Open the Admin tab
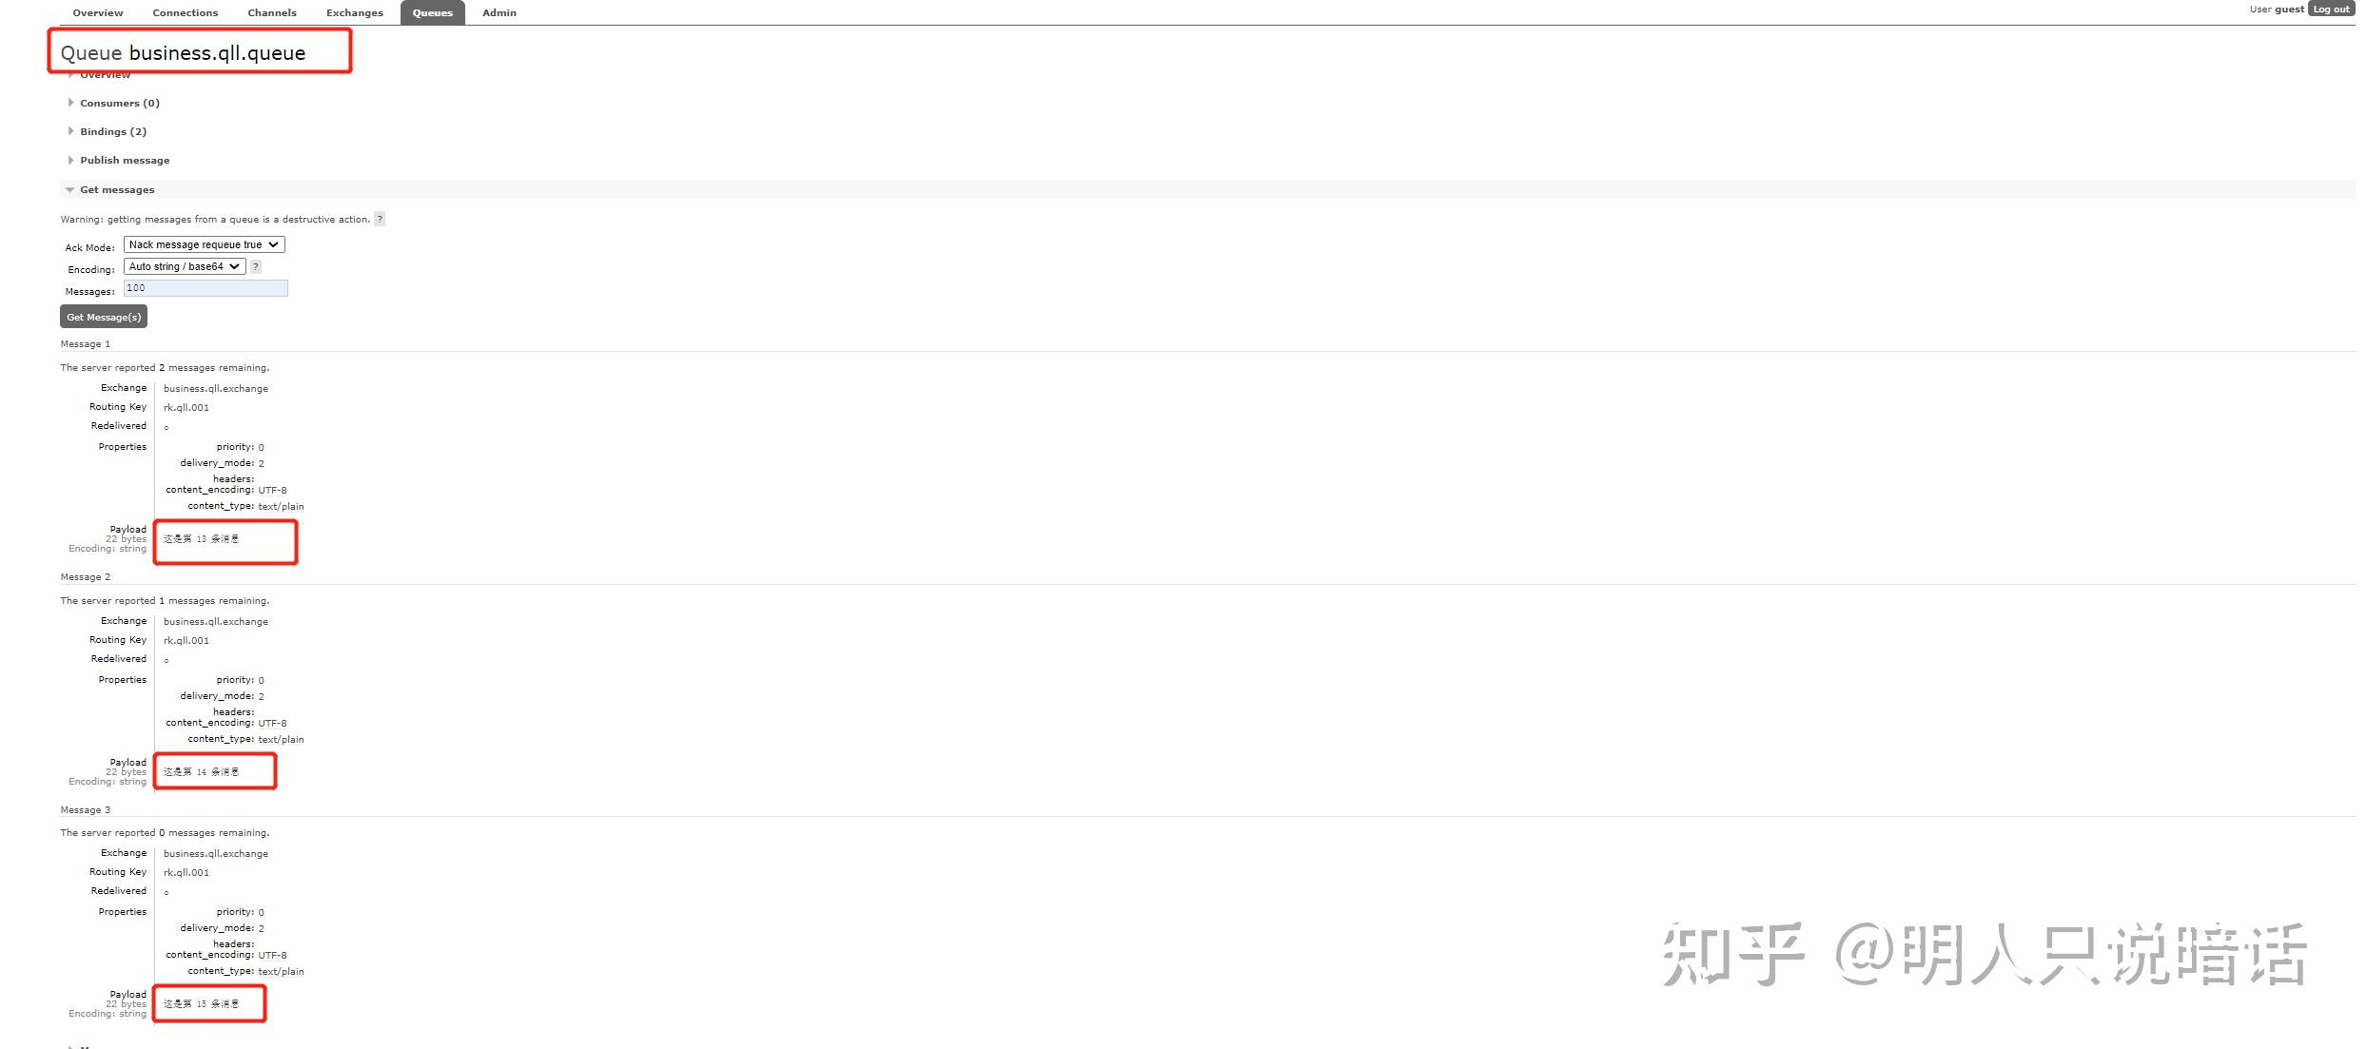2367x1049 pixels. [x=499, y=12]
